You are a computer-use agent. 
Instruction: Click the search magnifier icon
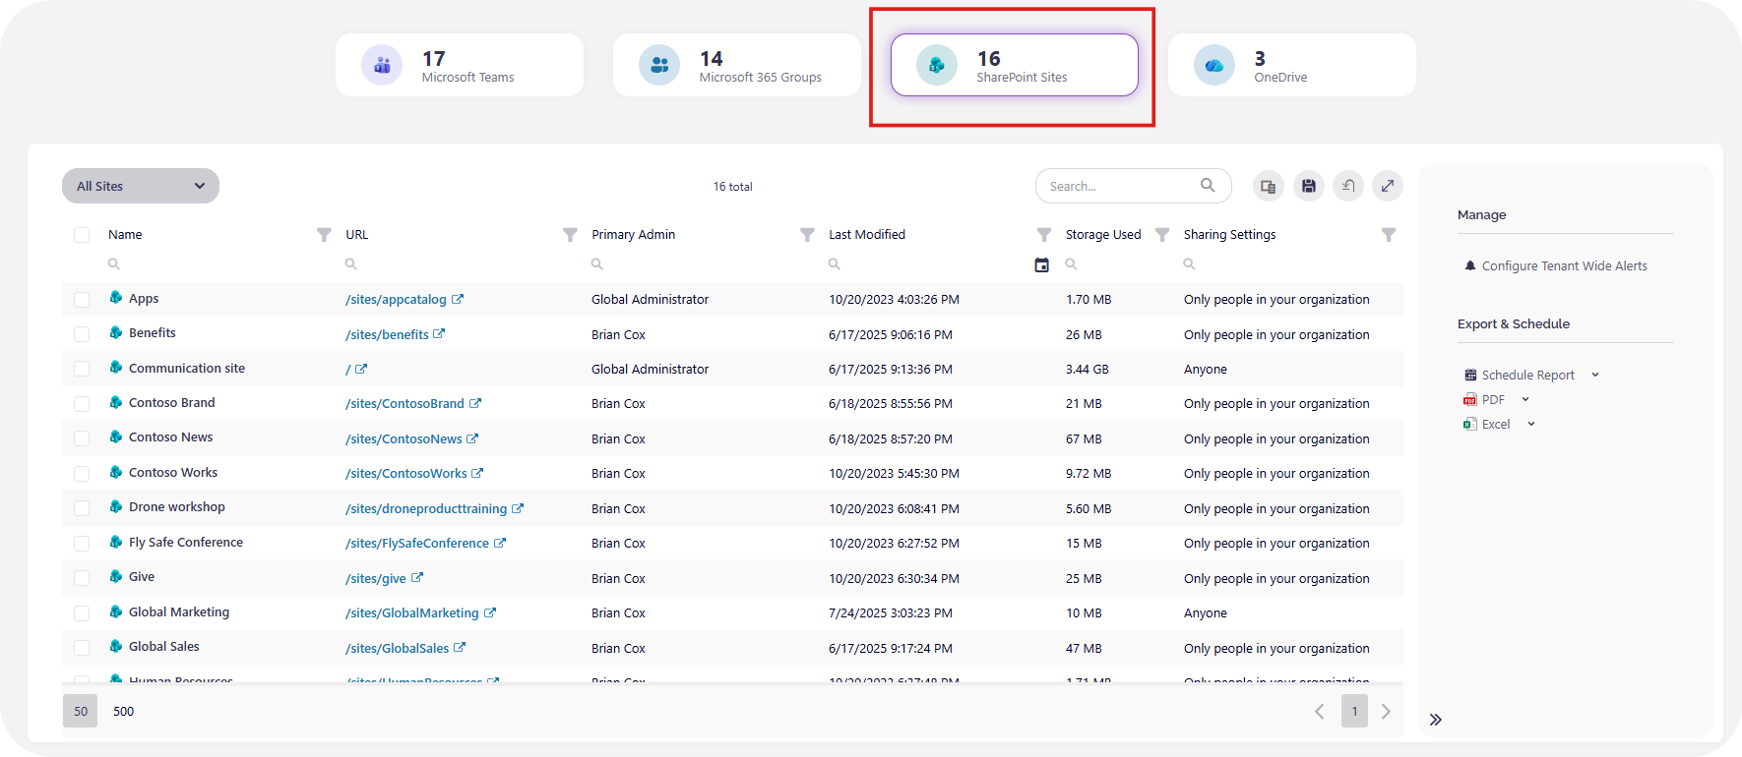(1208, 185)
